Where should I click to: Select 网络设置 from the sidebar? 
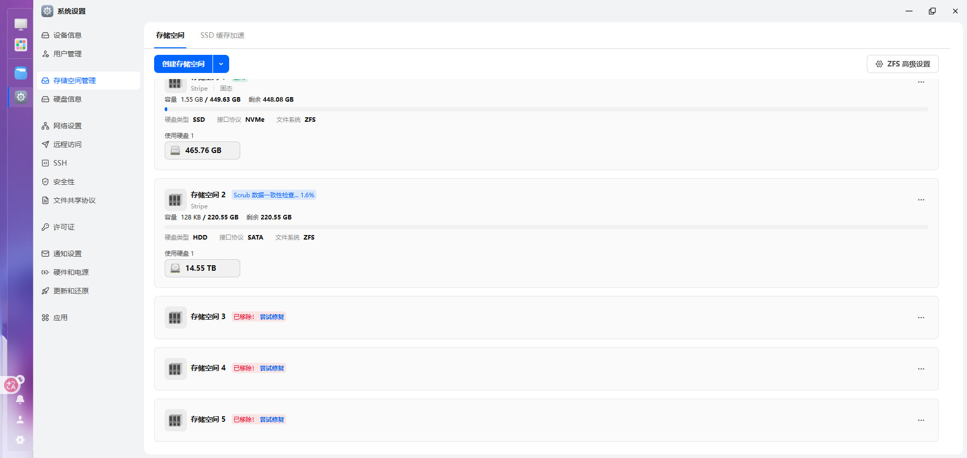click(67, 126)
